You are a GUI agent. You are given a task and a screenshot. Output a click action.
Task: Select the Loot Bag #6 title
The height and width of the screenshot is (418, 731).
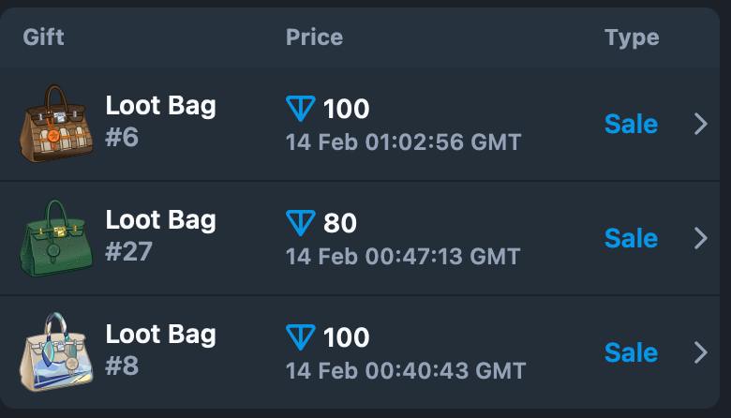pyautogui.click(x=161, y=106)
